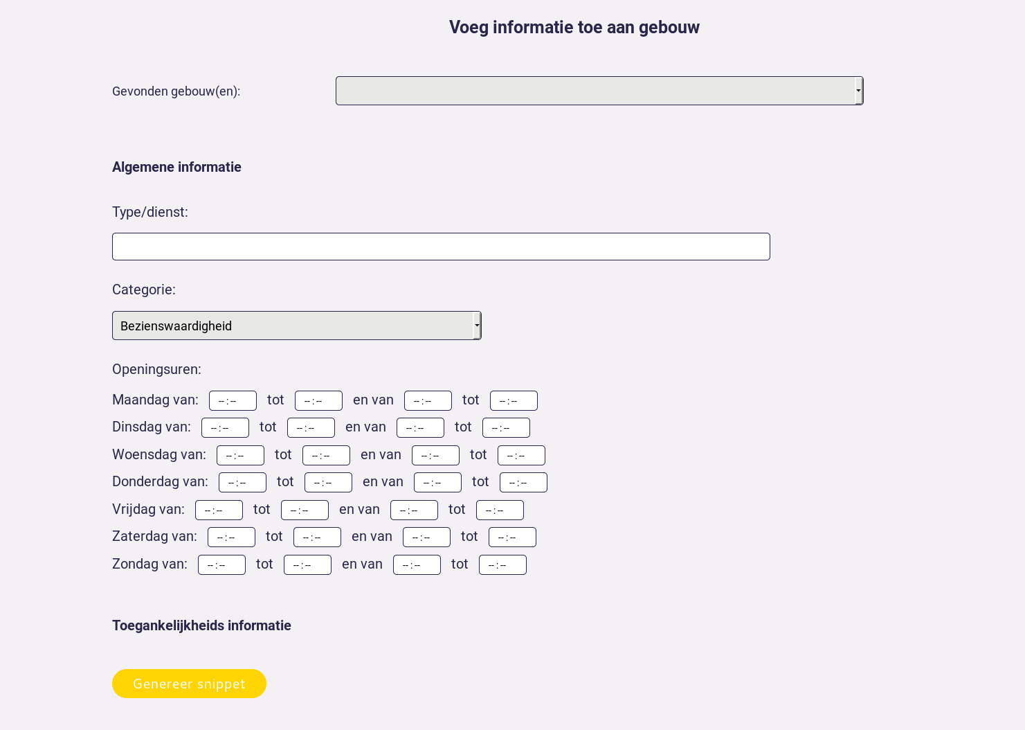
Task: Select the Vrijdag first start time field
Action: 219,510
